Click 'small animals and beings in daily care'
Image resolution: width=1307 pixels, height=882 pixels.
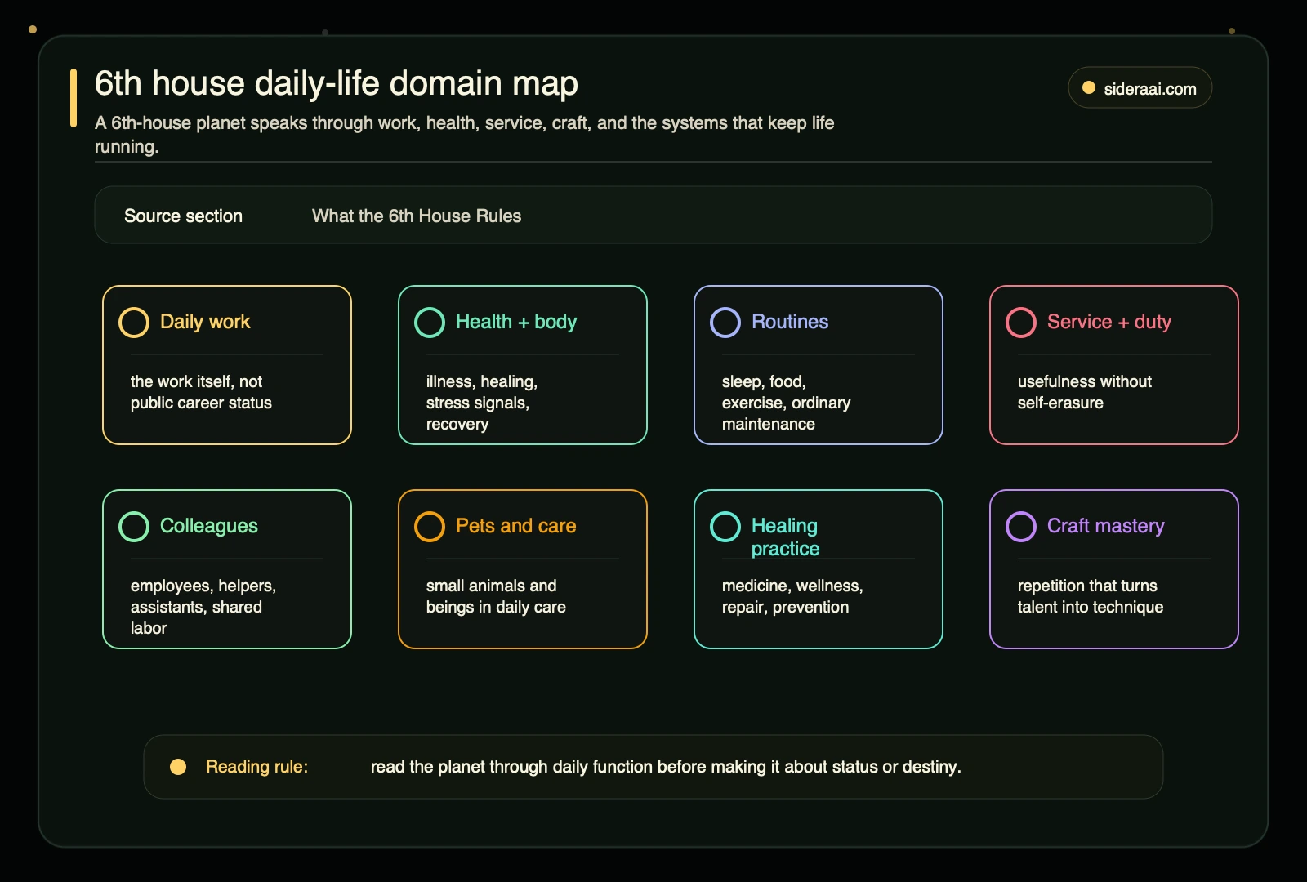click(x=496, y=596)
